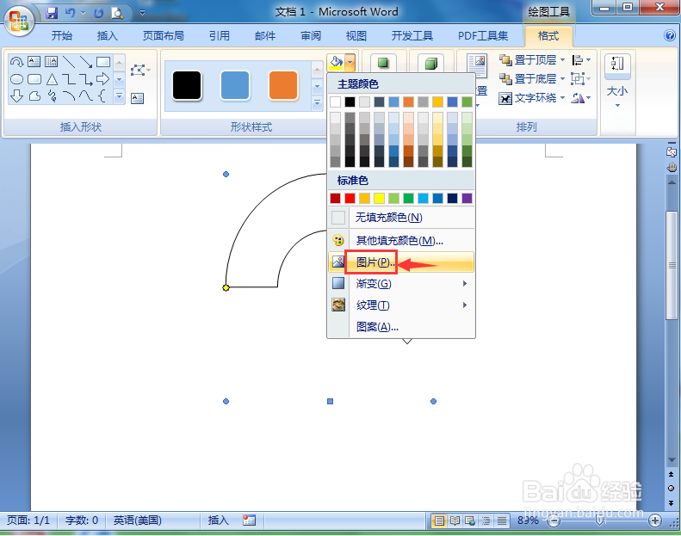Click the shape fill paint bucket
This screenshot has width=681, height=536.
[x=336, y=62]
